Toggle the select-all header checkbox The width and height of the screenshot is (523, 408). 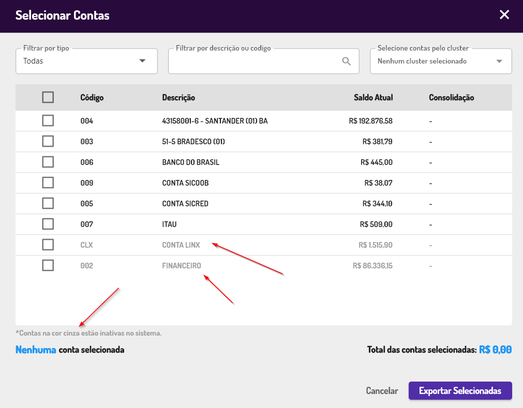tap(48, 97)
